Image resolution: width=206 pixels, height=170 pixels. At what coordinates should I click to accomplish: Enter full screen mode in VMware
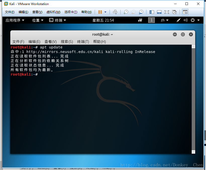[x=167, y=12]
